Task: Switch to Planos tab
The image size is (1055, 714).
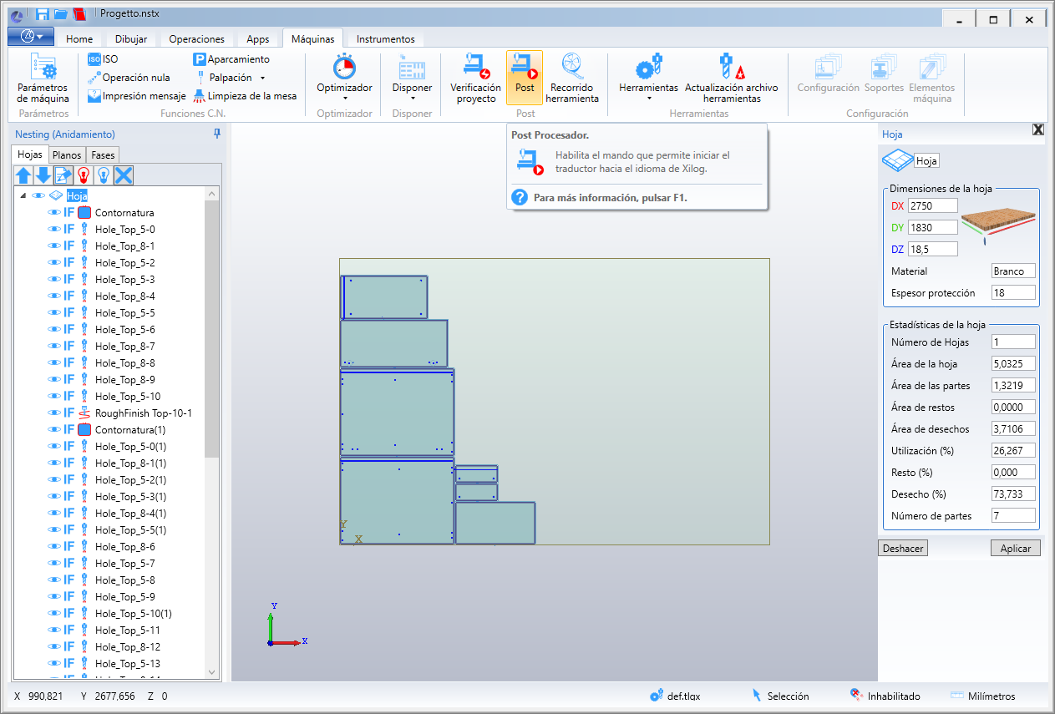Action: pos(67,155)
